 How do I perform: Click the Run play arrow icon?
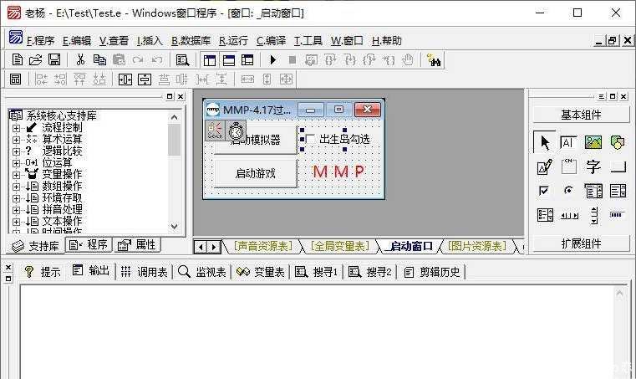tap(273, 60)
